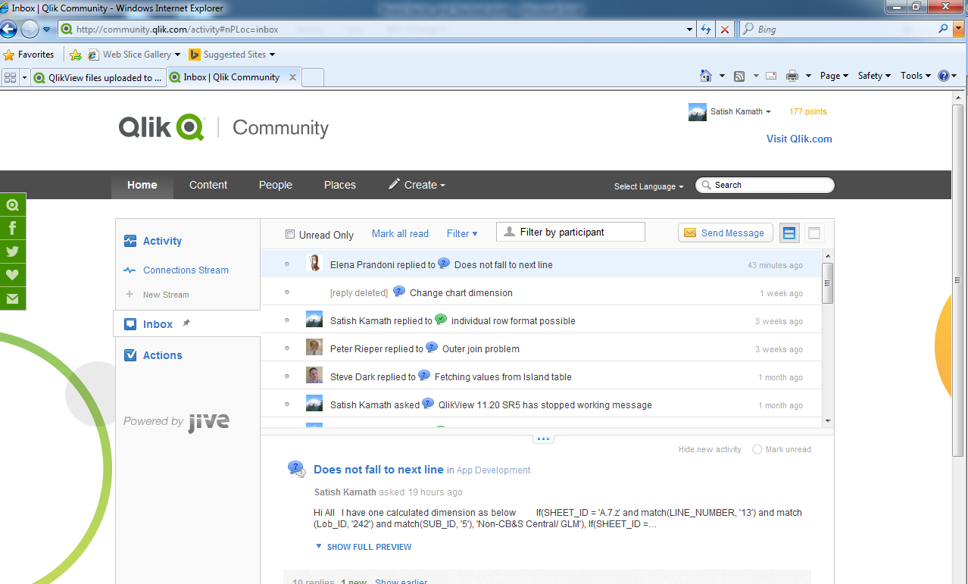Open the Select Language dropdown

click(x=648, y=186)
